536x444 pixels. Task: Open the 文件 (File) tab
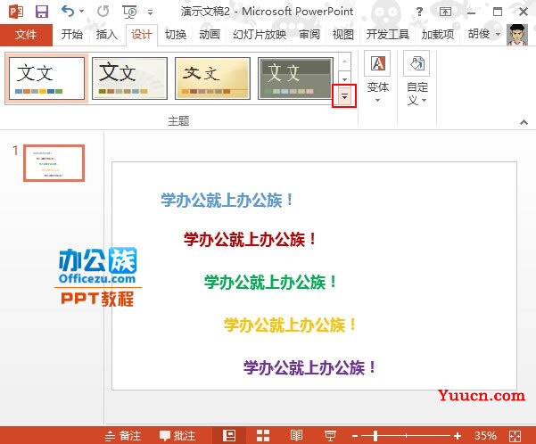point(26,35)
